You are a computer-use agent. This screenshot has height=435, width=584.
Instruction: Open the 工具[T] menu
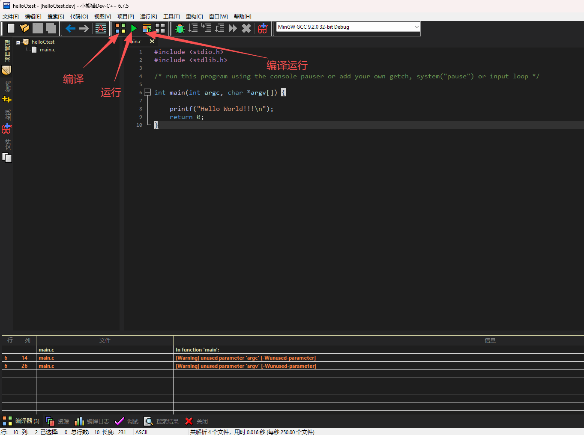(x=171, y=17)
